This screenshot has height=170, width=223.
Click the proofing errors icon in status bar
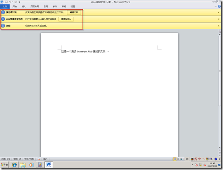click(x=38, y=159)
